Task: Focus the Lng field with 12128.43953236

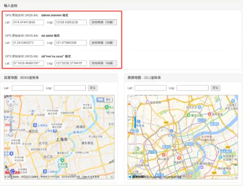Action: (71, 23)
